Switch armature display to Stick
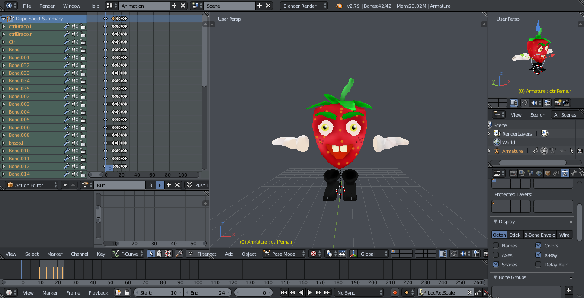Viewport: 584px width, 298px height. tap(515, 235)
